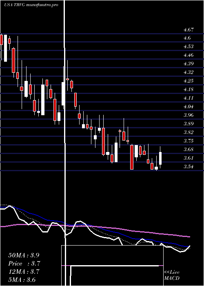Select the 3.54 price axis label
This screenshot has height=286, width=204.
coord(189,167)
